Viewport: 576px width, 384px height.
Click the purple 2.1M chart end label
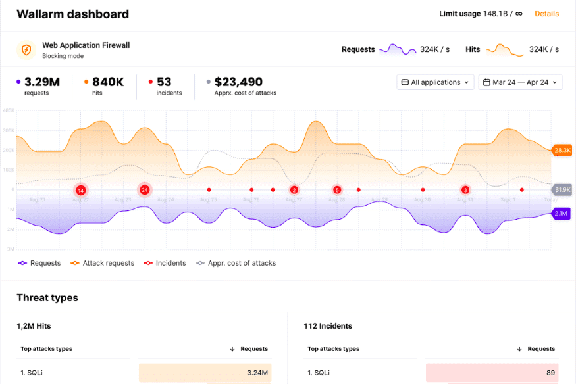(561, 214)
